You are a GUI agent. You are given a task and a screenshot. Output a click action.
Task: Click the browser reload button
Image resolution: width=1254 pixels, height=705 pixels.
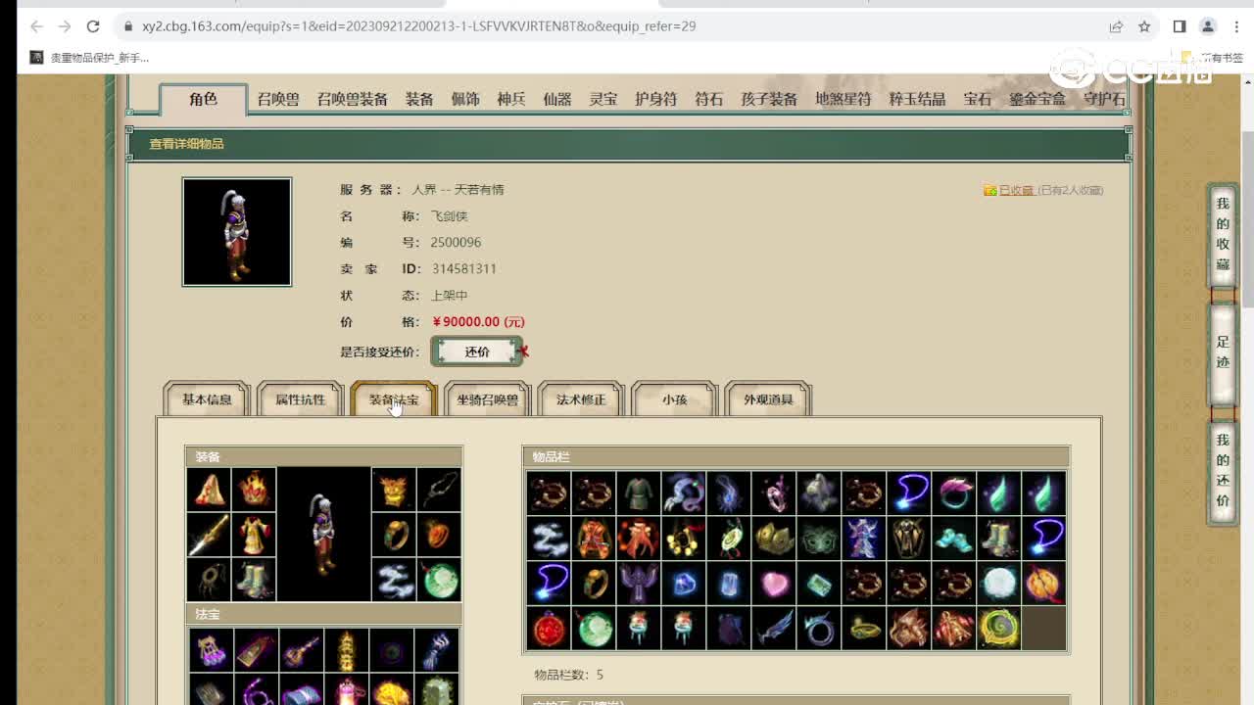point(93,26)
